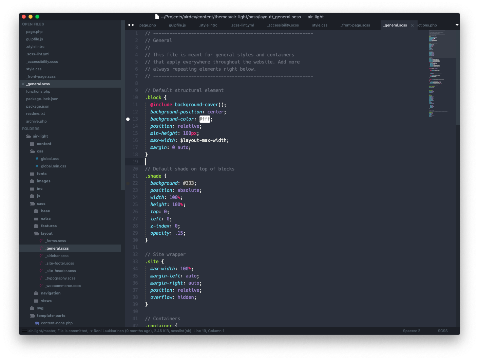This screenshot has width=479, height=360.
Task: Expand the features folder
Action: 36,226
